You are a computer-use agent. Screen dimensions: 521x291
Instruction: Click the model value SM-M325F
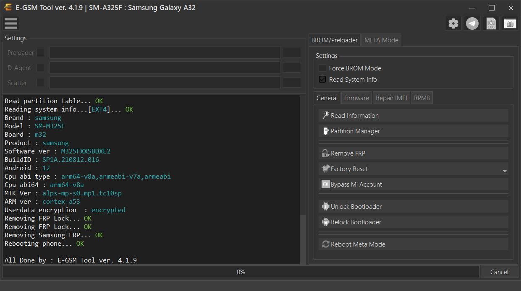coord(50,126)
